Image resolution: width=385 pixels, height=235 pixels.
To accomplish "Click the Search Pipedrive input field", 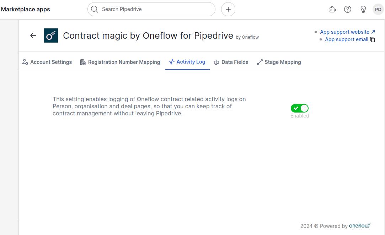I will pyautogui.click(x=151, y=9).
